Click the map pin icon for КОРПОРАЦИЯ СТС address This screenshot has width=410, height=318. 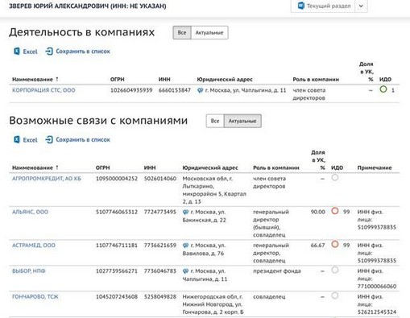pos(200,90)
